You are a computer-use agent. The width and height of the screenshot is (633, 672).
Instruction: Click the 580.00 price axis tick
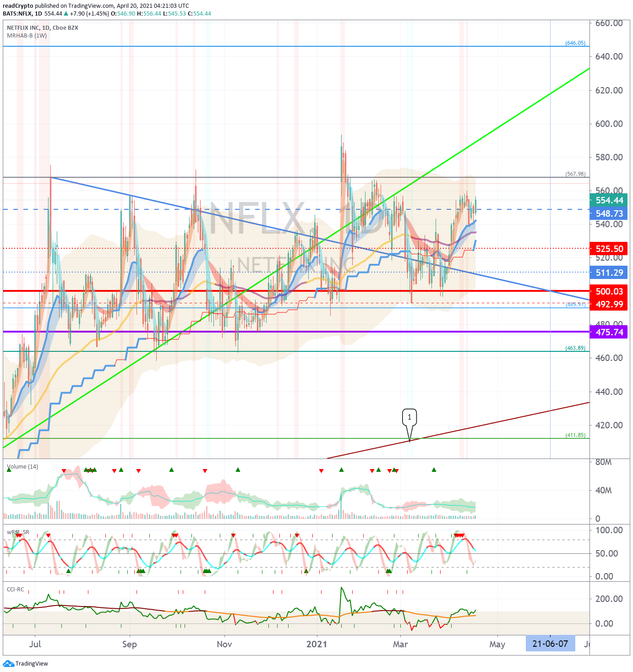pos(609,158)
